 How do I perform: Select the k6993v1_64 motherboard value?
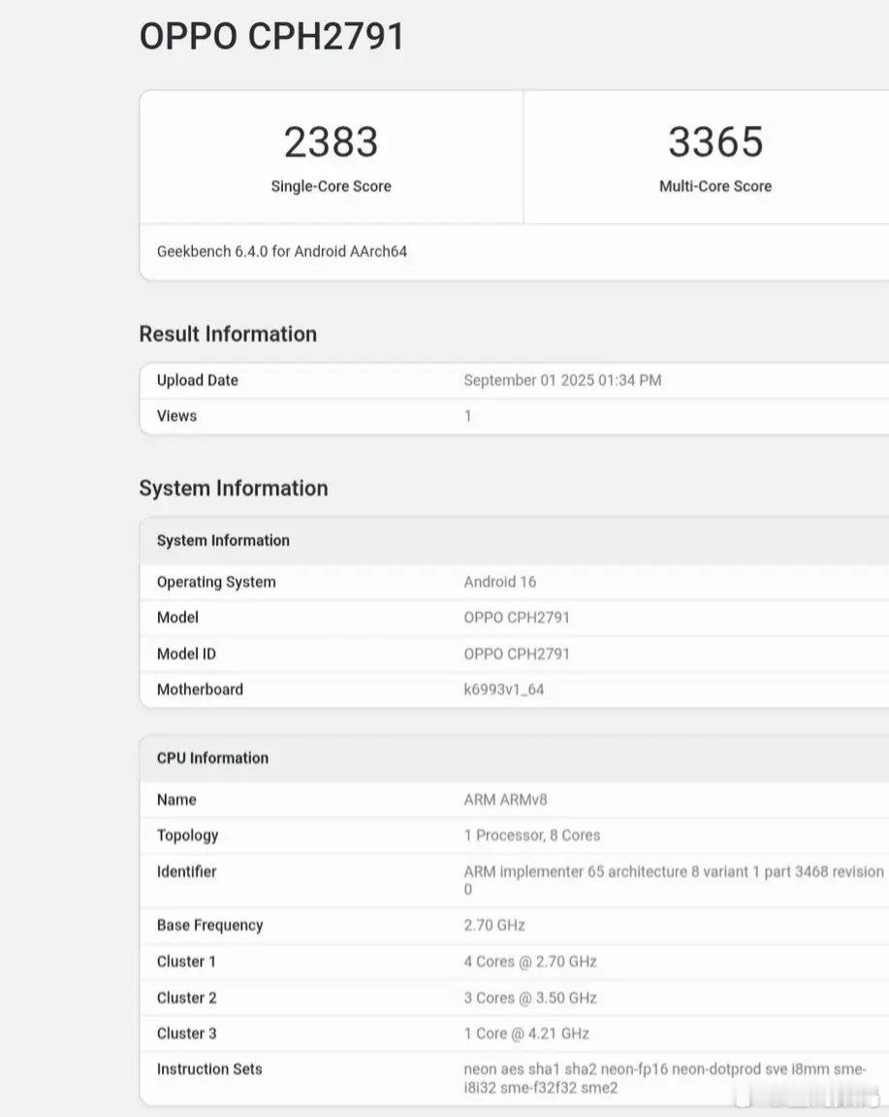pyautogui.click(x=503, y=689)
